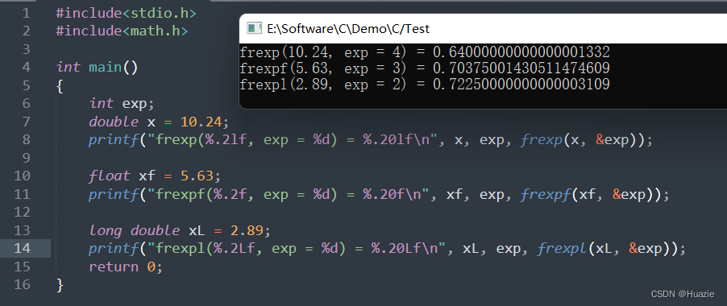
Task: Click the 'float xf = 5.63;' statement
Action: click(156, 176)
